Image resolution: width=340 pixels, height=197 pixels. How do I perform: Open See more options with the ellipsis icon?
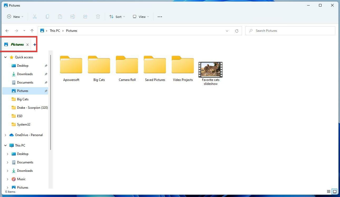pos(160,17)
